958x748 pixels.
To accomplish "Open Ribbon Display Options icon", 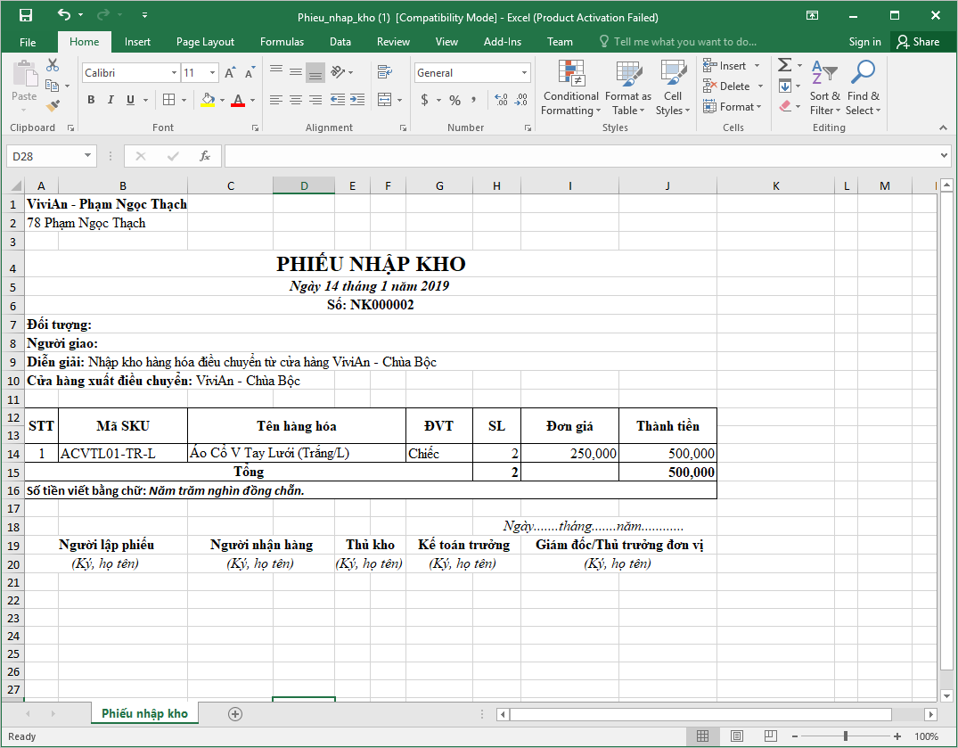I will [812, 15].
